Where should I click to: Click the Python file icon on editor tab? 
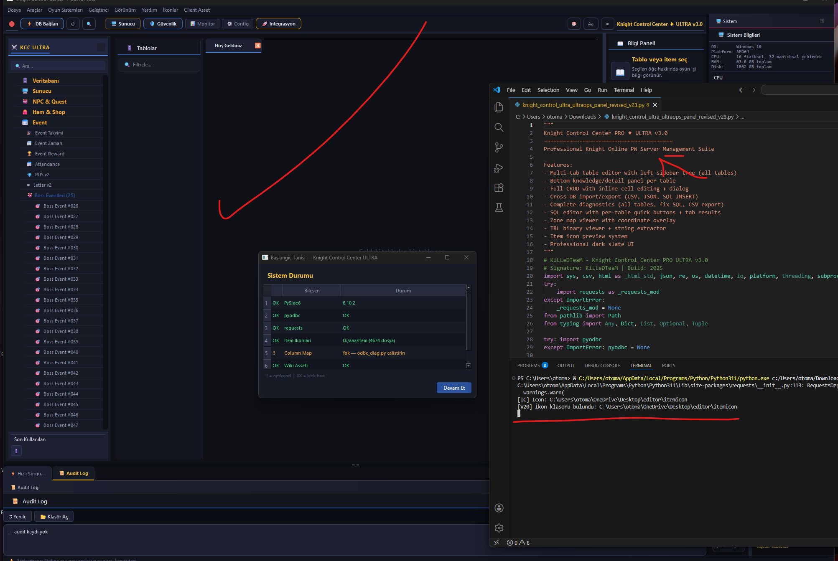click(x=517, y=105)
